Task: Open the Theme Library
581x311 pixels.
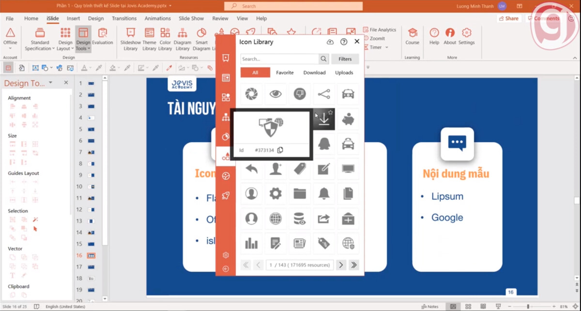Action: click(x=149, y=36)
